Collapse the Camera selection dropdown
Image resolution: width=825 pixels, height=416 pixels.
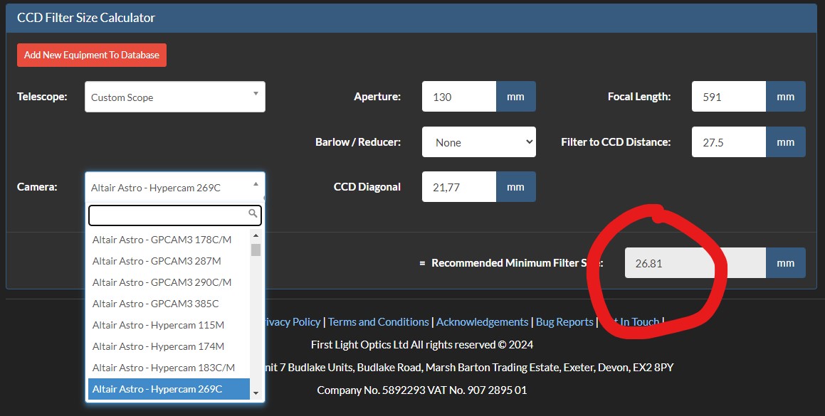tap(174, 188)
